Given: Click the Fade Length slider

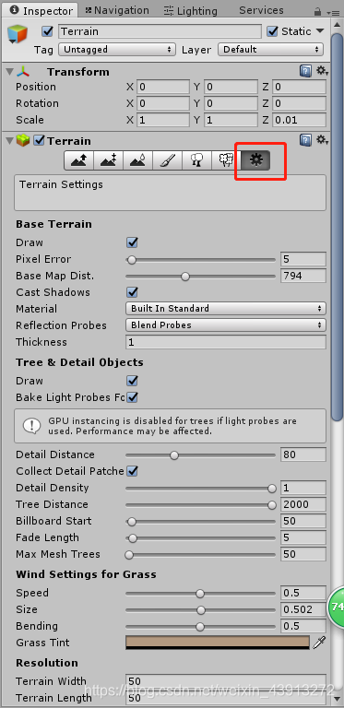Looking at the screenshot, I should [x=200, y=537].
